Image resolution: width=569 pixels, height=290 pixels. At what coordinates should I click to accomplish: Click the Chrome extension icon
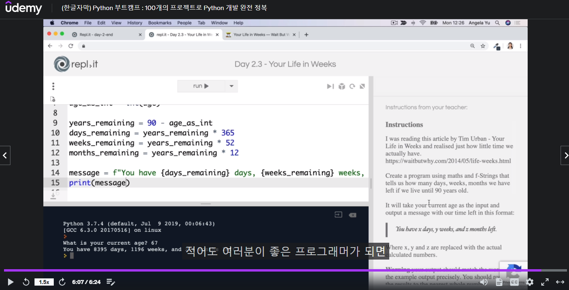(x=497, y=46)
